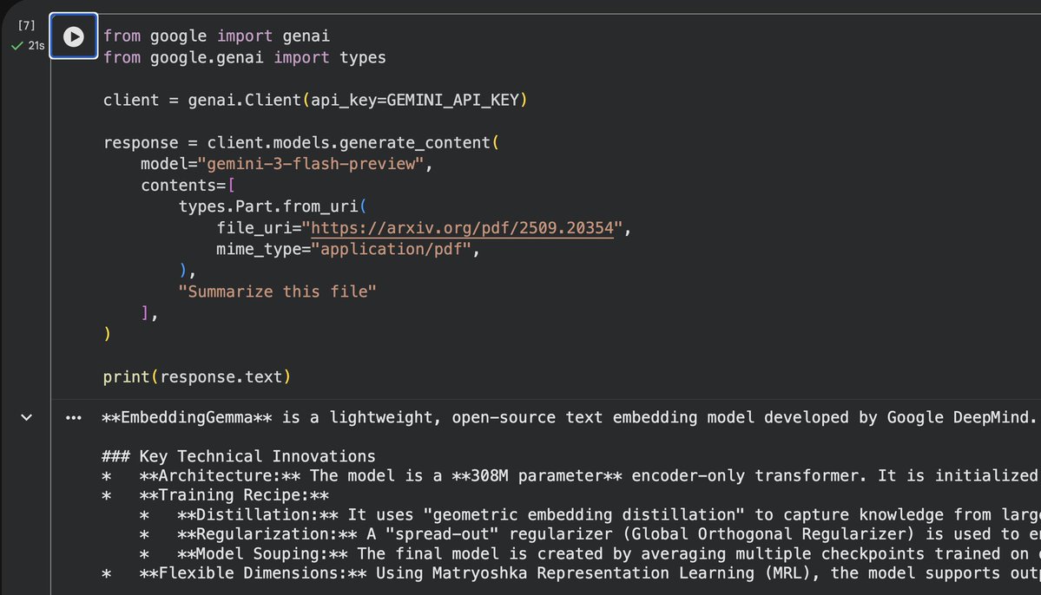Click the "**EmbeddingGemma**" text in the output

coord(187,418)
